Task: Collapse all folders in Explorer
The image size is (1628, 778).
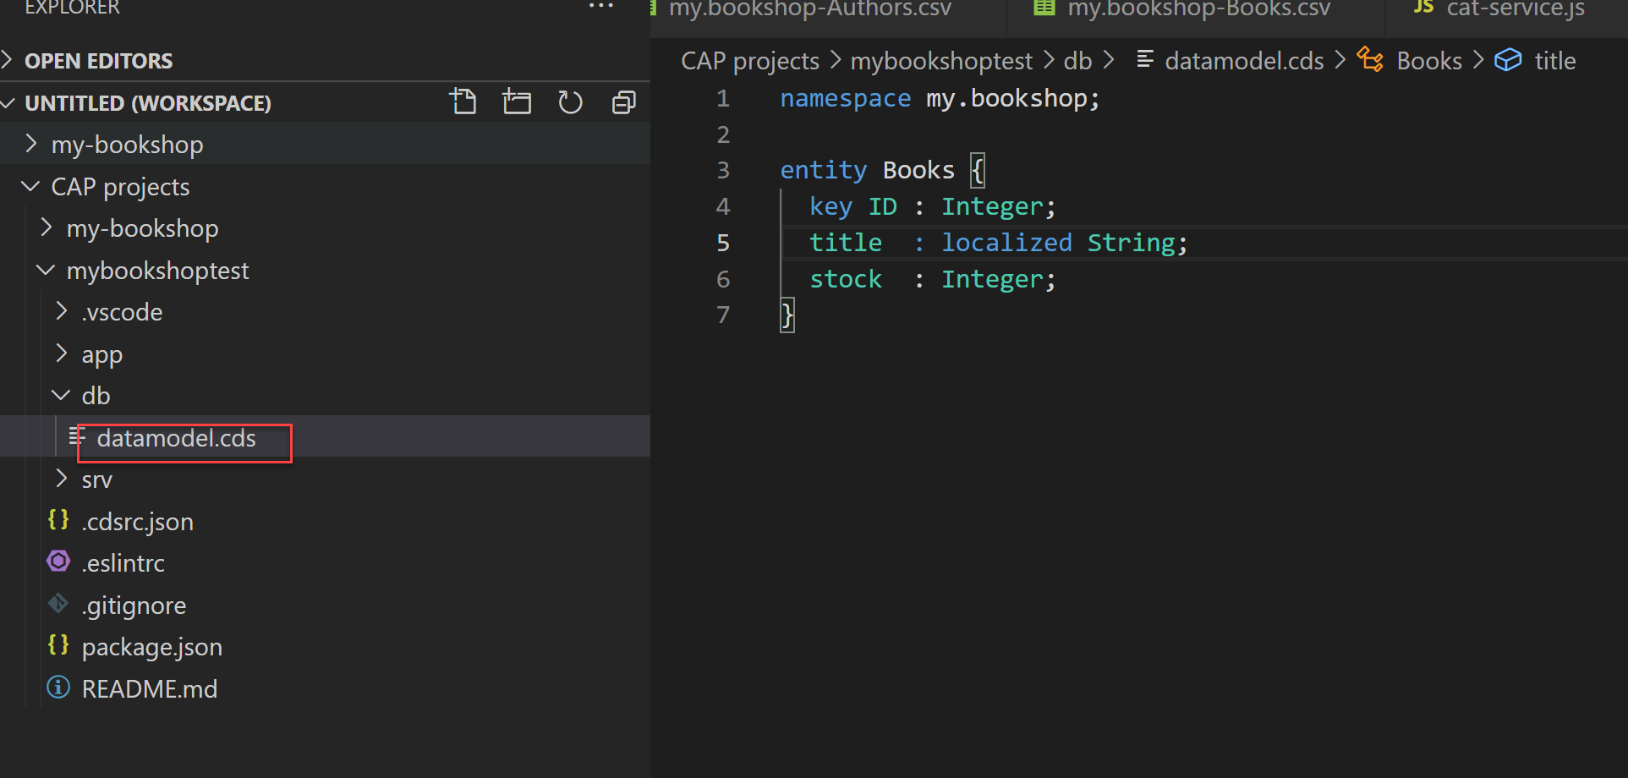Action: pyautogui.click(x=624, y=102)
